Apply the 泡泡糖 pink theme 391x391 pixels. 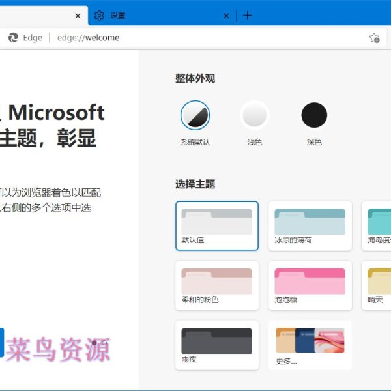tap(310, 285)
